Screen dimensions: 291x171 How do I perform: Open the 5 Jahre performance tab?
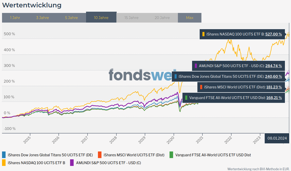pos(71,18)
